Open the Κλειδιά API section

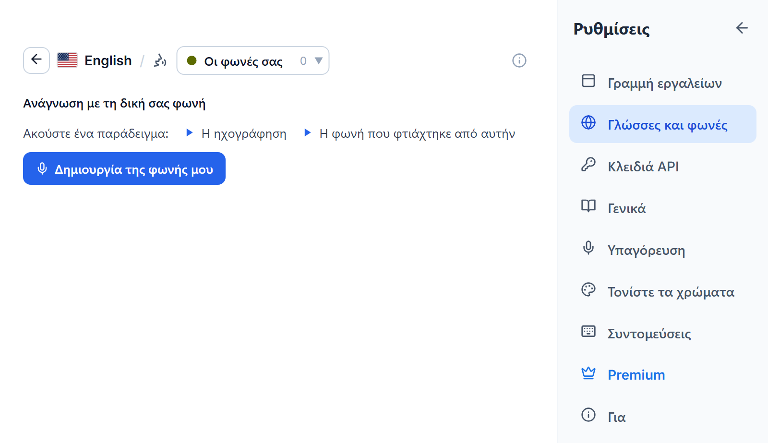pyautogui.click(x=663, y=166)
